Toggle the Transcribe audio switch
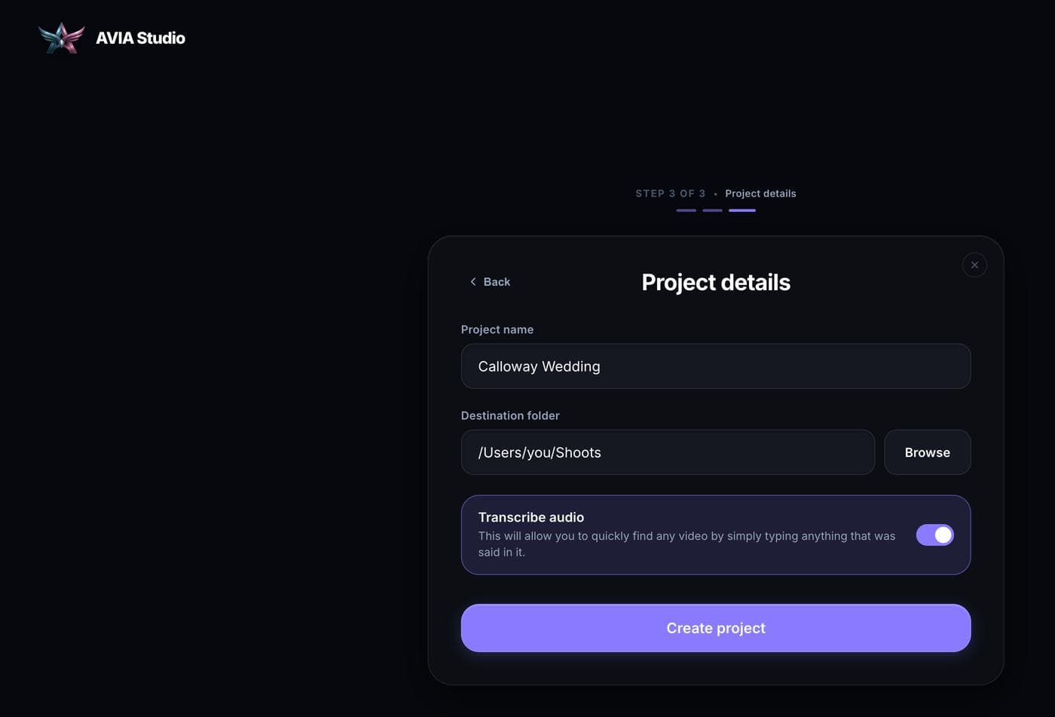Screen dimensions: 1055x717 [934, 535]
